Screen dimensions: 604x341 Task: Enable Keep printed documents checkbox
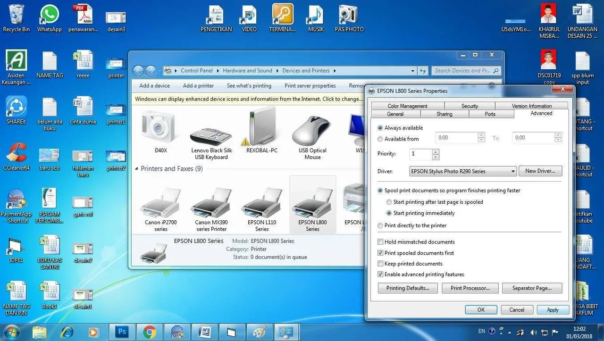pos(380,264)
